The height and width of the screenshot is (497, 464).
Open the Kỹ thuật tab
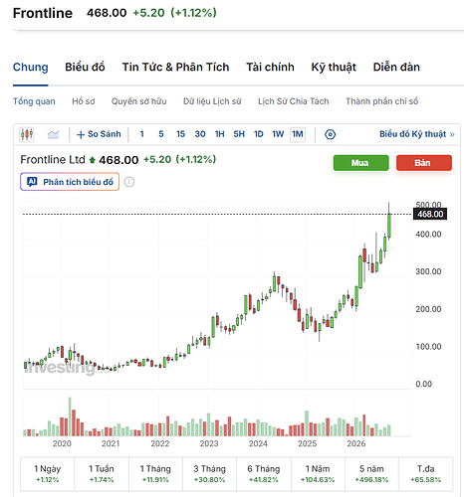[334, 68]
